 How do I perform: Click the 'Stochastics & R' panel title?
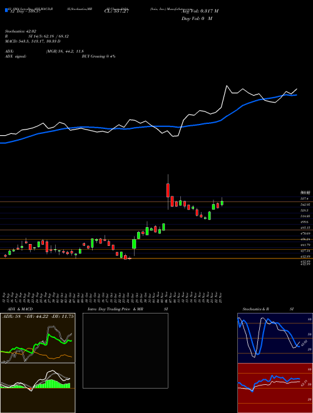point(256,309)
